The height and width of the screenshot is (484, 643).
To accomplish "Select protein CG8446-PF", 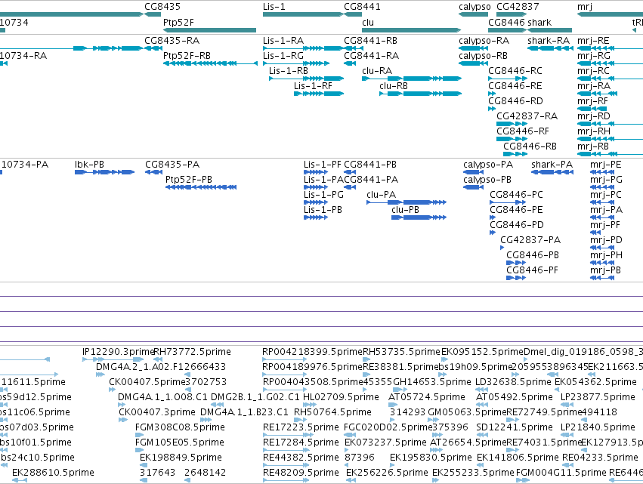I will coord(532,271).
